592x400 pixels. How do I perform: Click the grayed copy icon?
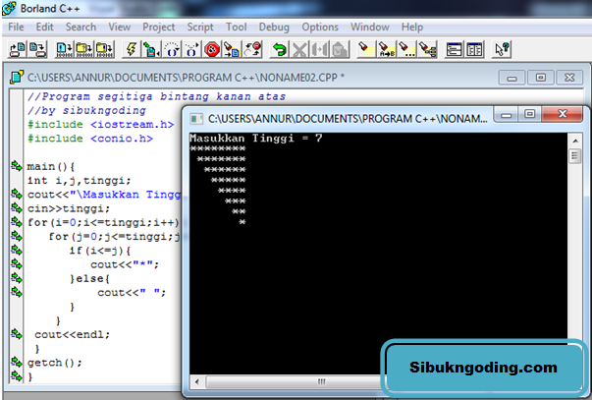319,49
